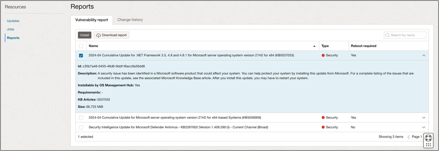439x151 pixels.
Task: Focus the Search by name field
Action: coord(408,35)
